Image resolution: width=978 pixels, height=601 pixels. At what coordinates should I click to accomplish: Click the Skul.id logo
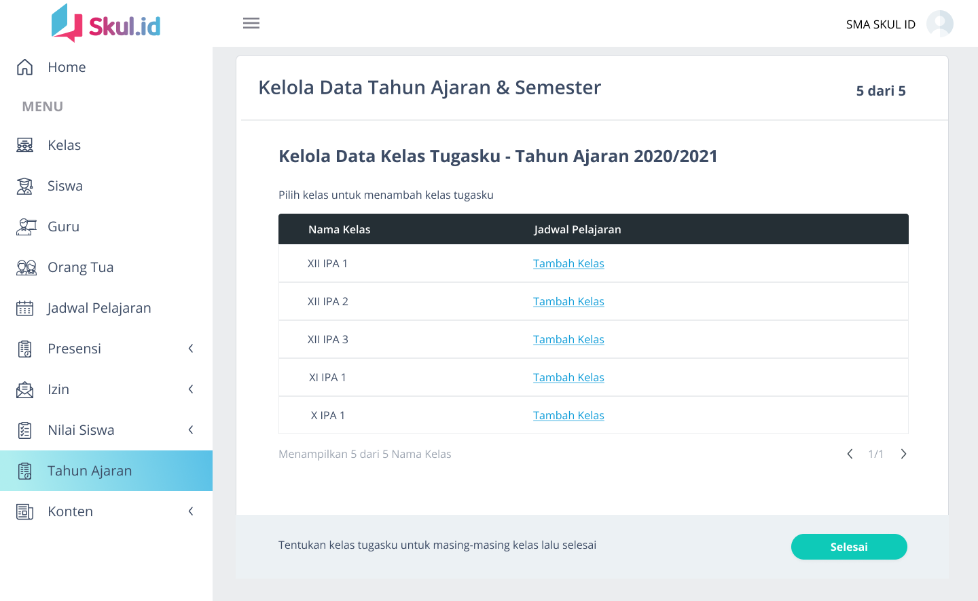coord(106,24)
